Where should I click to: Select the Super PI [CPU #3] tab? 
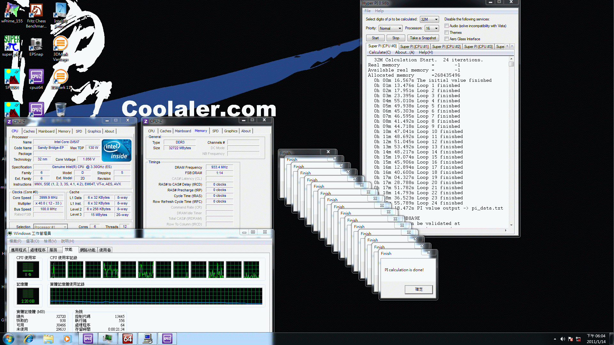point(478,47)
